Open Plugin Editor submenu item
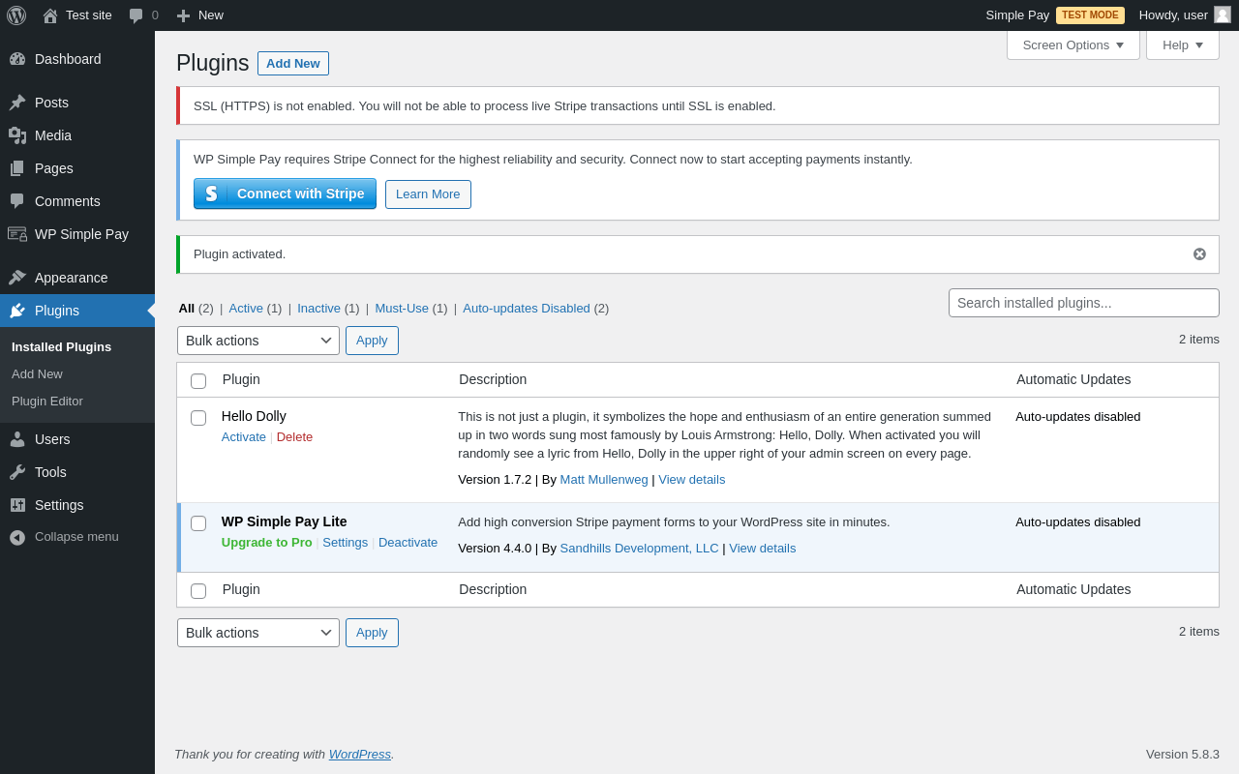 click(x=47, y=401)
